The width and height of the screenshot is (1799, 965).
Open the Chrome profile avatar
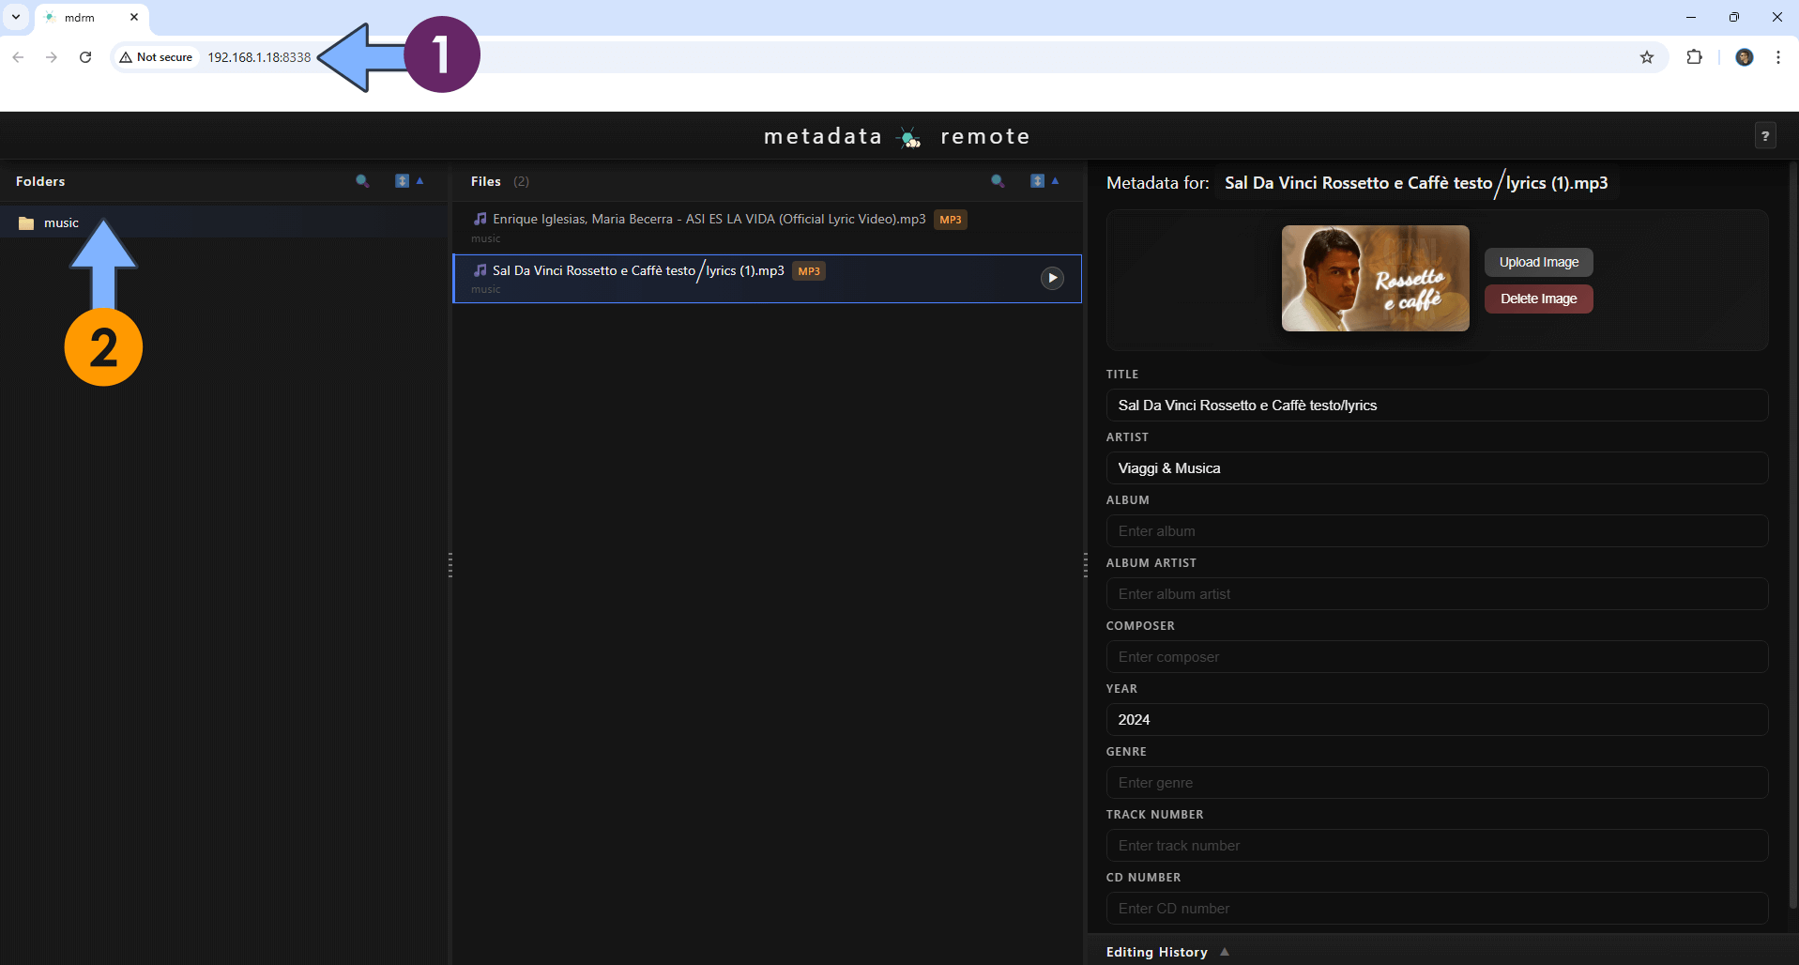coord(1744,57)
